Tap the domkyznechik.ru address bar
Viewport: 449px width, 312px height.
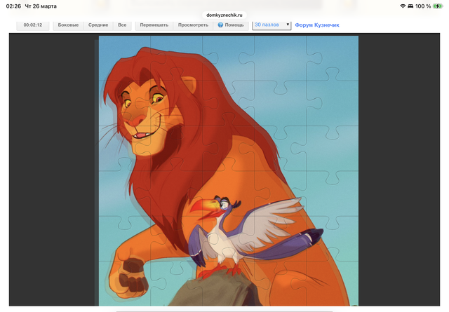(x=224, y=14)
